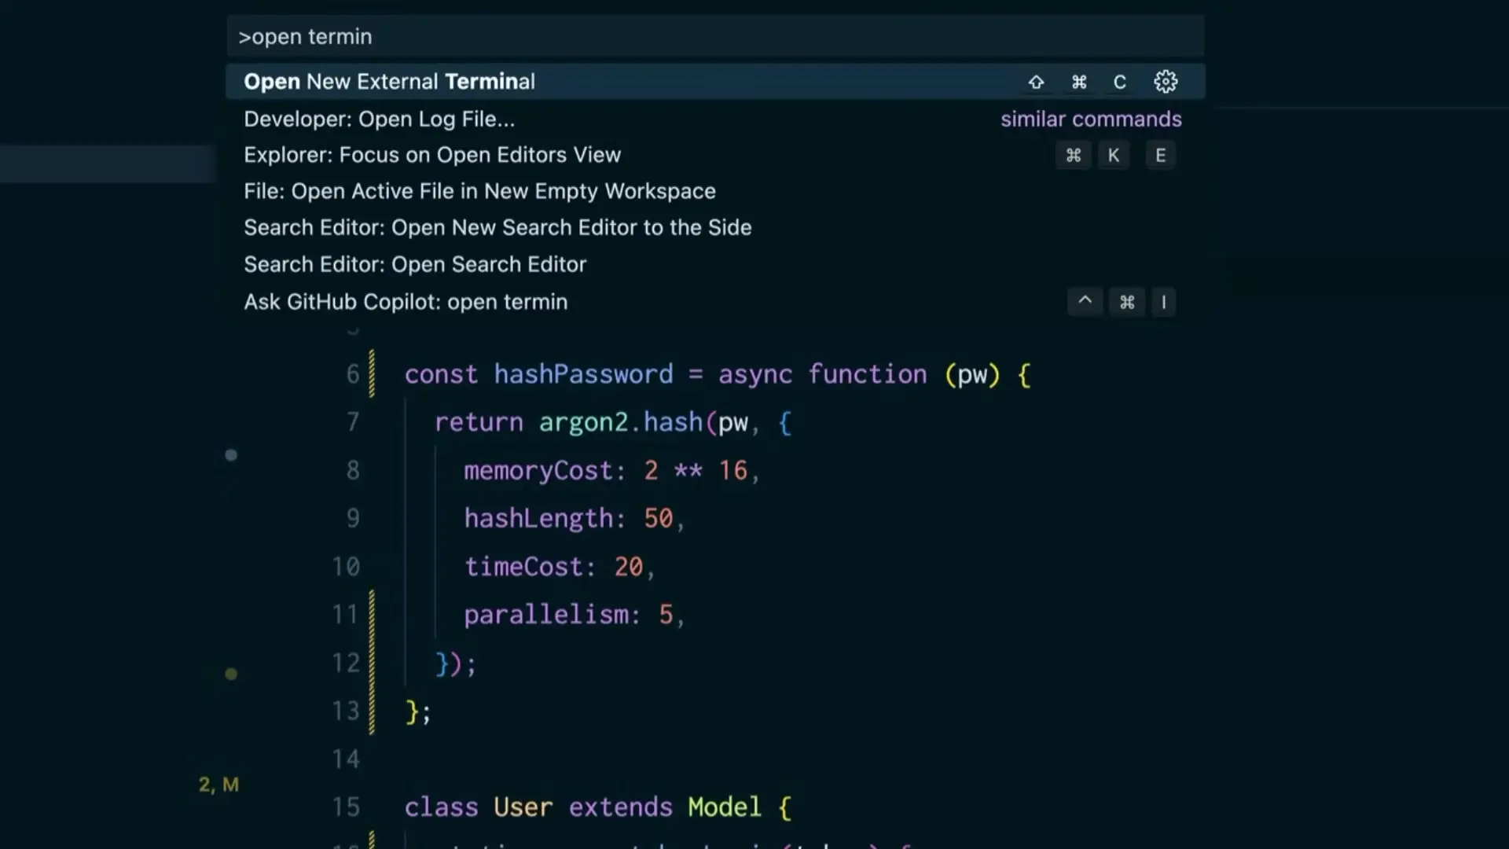The height and width of the screenshot is (849, 1509).
Task: Click User class name on line 15
Action: (x=523, y=807)
